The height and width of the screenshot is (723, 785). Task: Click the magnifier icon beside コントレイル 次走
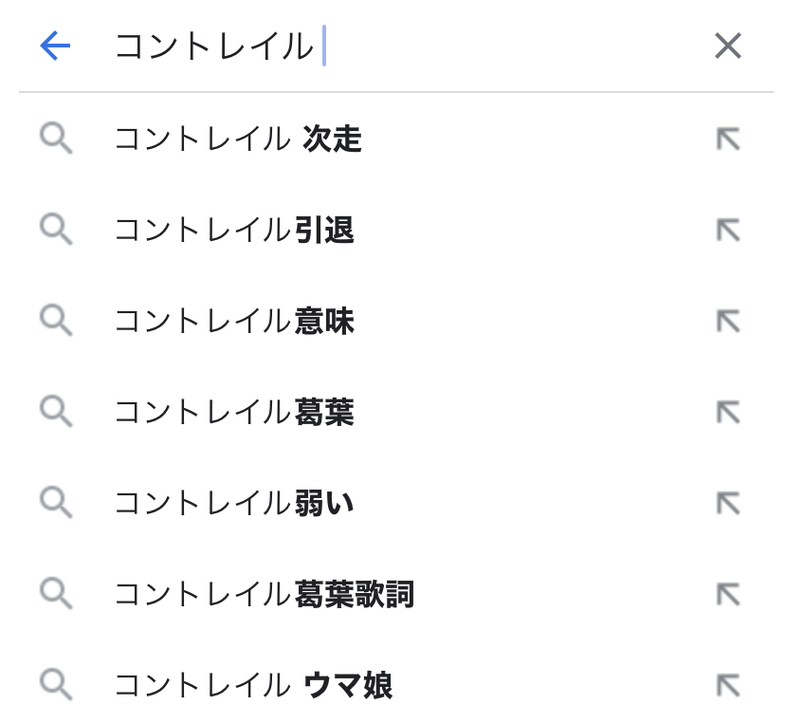[x=56, y=139]
